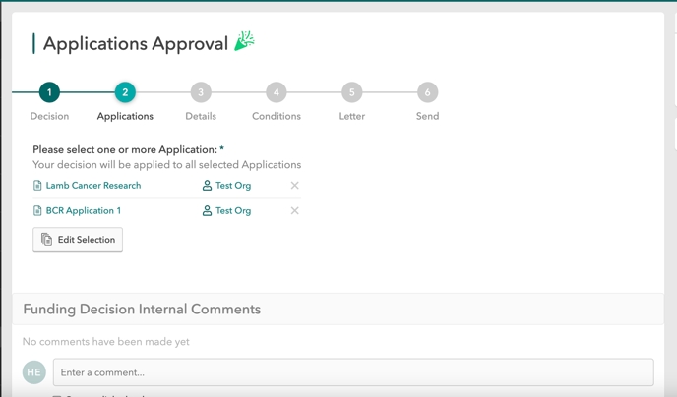Image resolution: width=677 pixels, height=397 pixels.
Task: Click document icon beside BCR Application 1
Action: tap(37, 211)
